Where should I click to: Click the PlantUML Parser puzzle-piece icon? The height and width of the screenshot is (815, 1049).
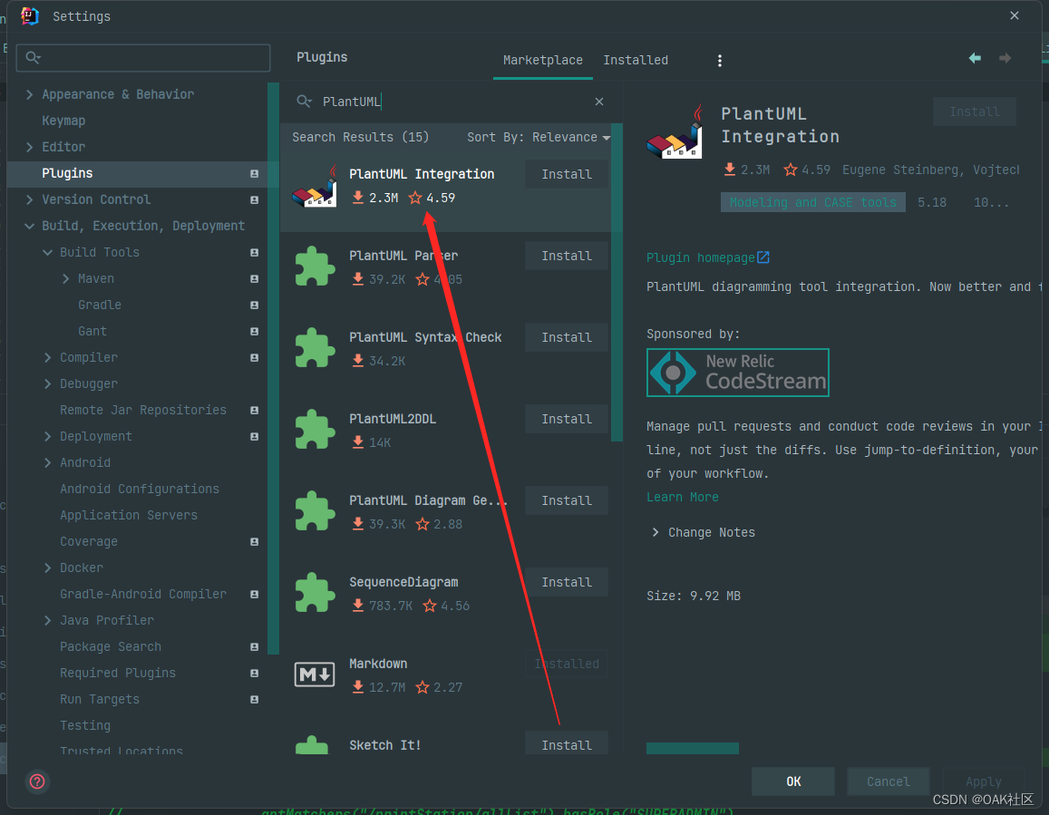(x=315, y=267)
